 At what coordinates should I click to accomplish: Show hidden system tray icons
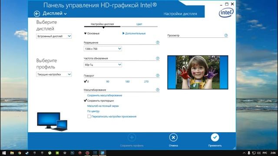tap(244, 153)
